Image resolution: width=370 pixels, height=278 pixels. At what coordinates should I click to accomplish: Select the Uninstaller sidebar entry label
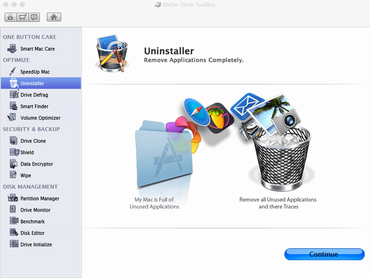32,83
